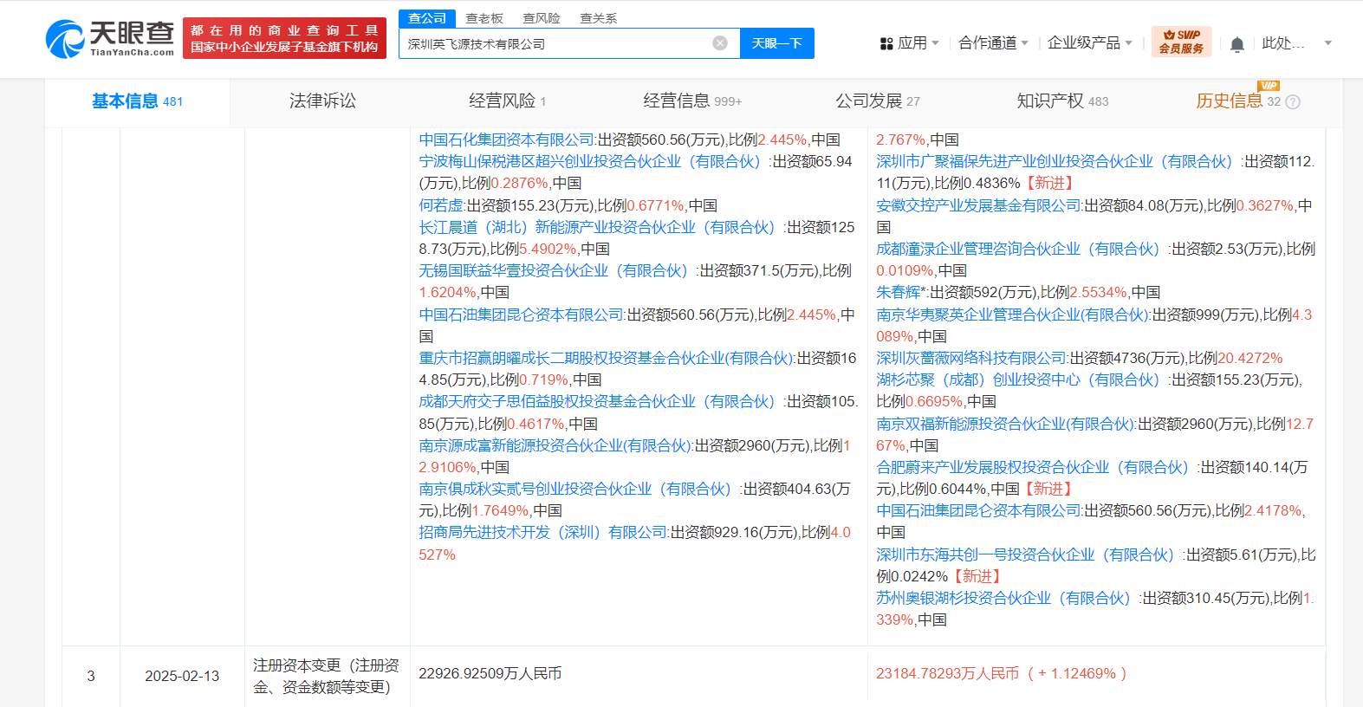The width and height of the screenshot is (1363, 707).
Task: Click the 应用 grid icon
Action: [886, 43]
